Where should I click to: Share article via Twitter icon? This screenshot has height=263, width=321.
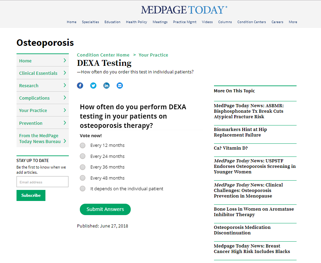[x=93, y=85]
